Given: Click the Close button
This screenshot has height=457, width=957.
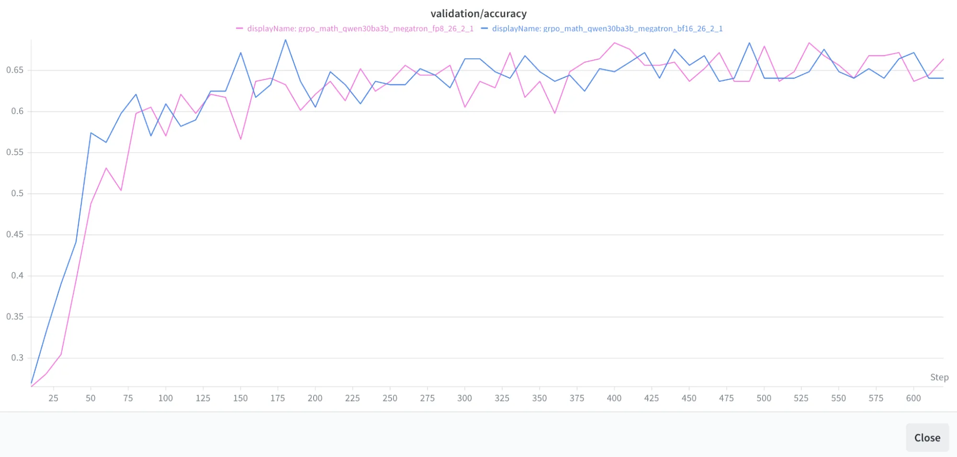Looking at the screenshot, I should coord(927,437).
